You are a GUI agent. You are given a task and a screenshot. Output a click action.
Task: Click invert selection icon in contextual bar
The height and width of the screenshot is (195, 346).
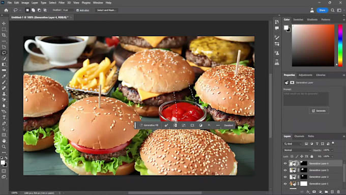tap(175, 125)
